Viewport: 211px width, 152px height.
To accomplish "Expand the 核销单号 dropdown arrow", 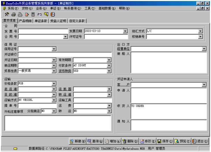I will click(201, 36).
